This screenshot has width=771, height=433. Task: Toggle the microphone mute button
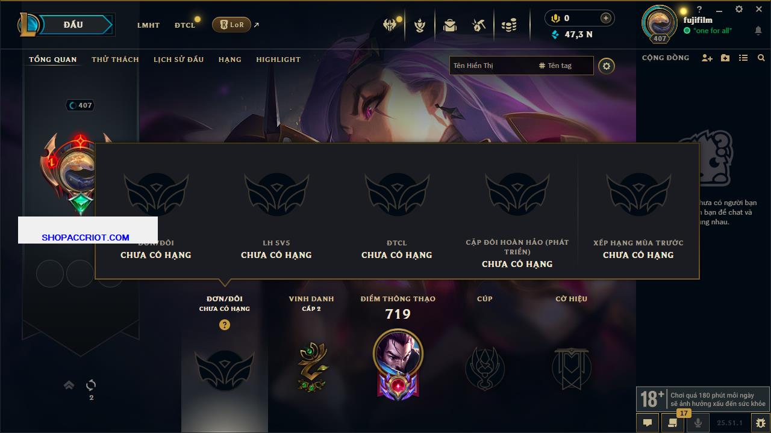698,423
